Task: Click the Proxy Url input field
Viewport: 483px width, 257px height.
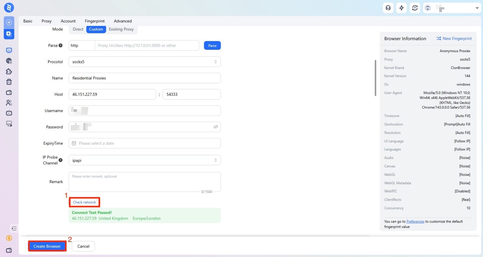Action: 147,45
